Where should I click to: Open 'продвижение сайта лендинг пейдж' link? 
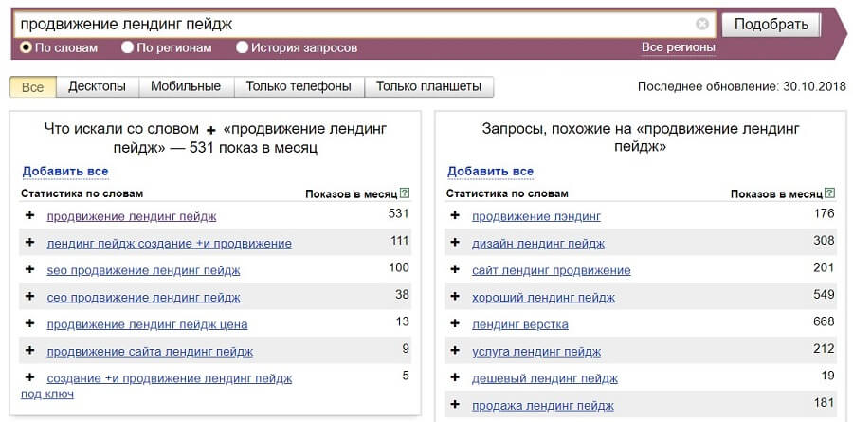pyautogui.click(x=150, y=351)
